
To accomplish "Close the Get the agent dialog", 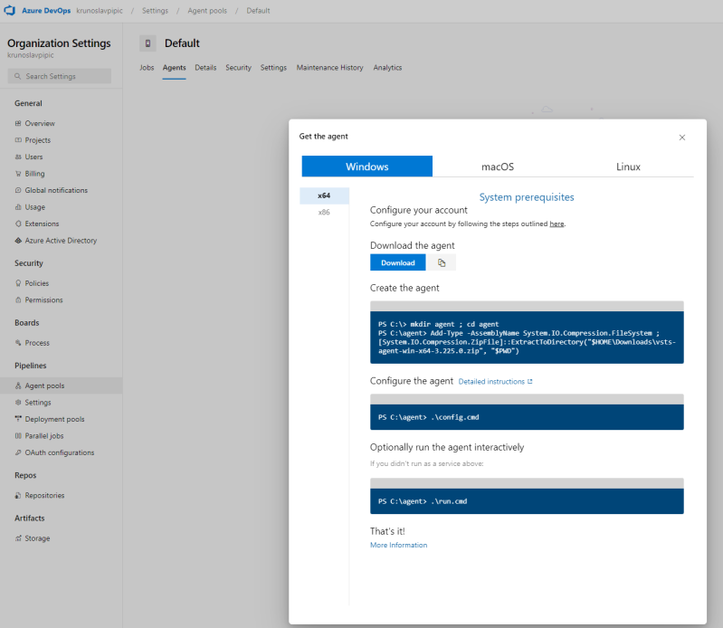I will (x=681, y=138).
